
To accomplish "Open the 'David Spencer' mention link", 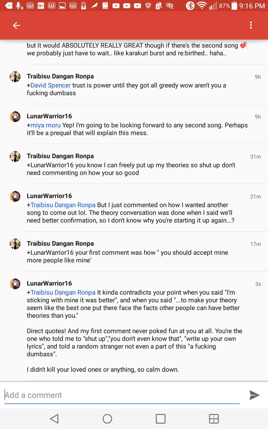I will click(x=51, y=85).
